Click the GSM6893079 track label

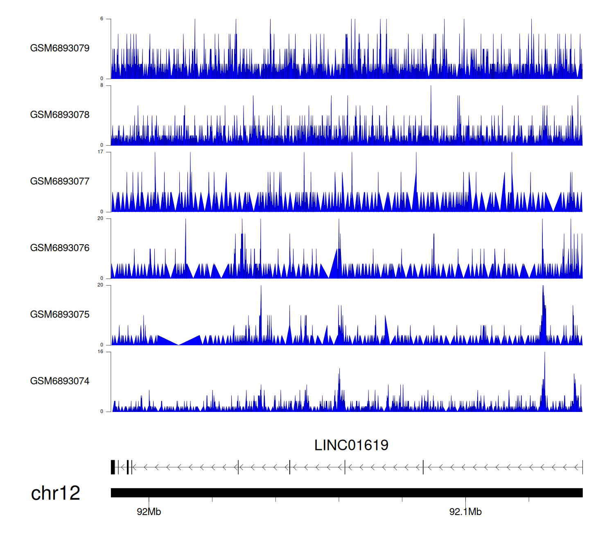(60, 48)
